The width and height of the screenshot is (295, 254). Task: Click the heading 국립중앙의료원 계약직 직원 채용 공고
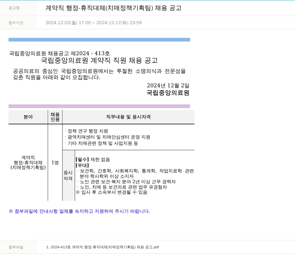[x=99, y=60]
